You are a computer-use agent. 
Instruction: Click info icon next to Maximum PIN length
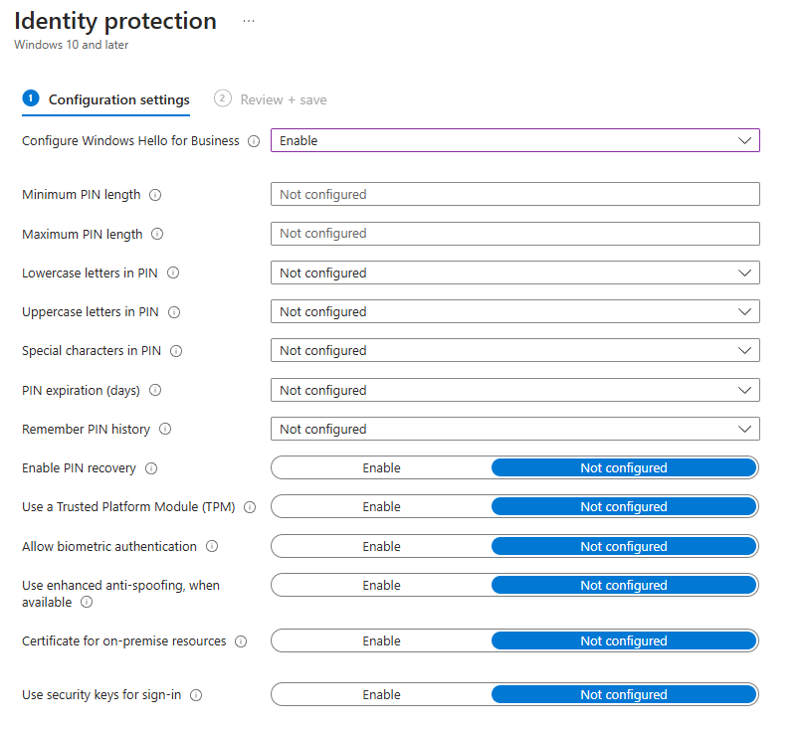tap(157, 235)
